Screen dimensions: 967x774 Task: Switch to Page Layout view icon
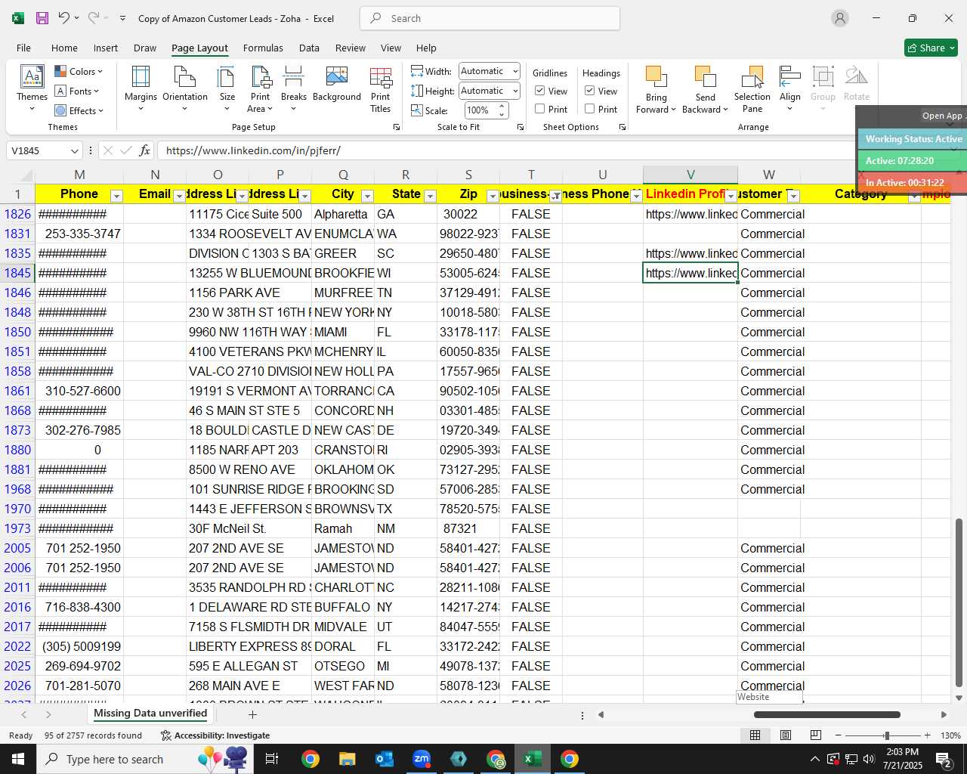(786, 735)
